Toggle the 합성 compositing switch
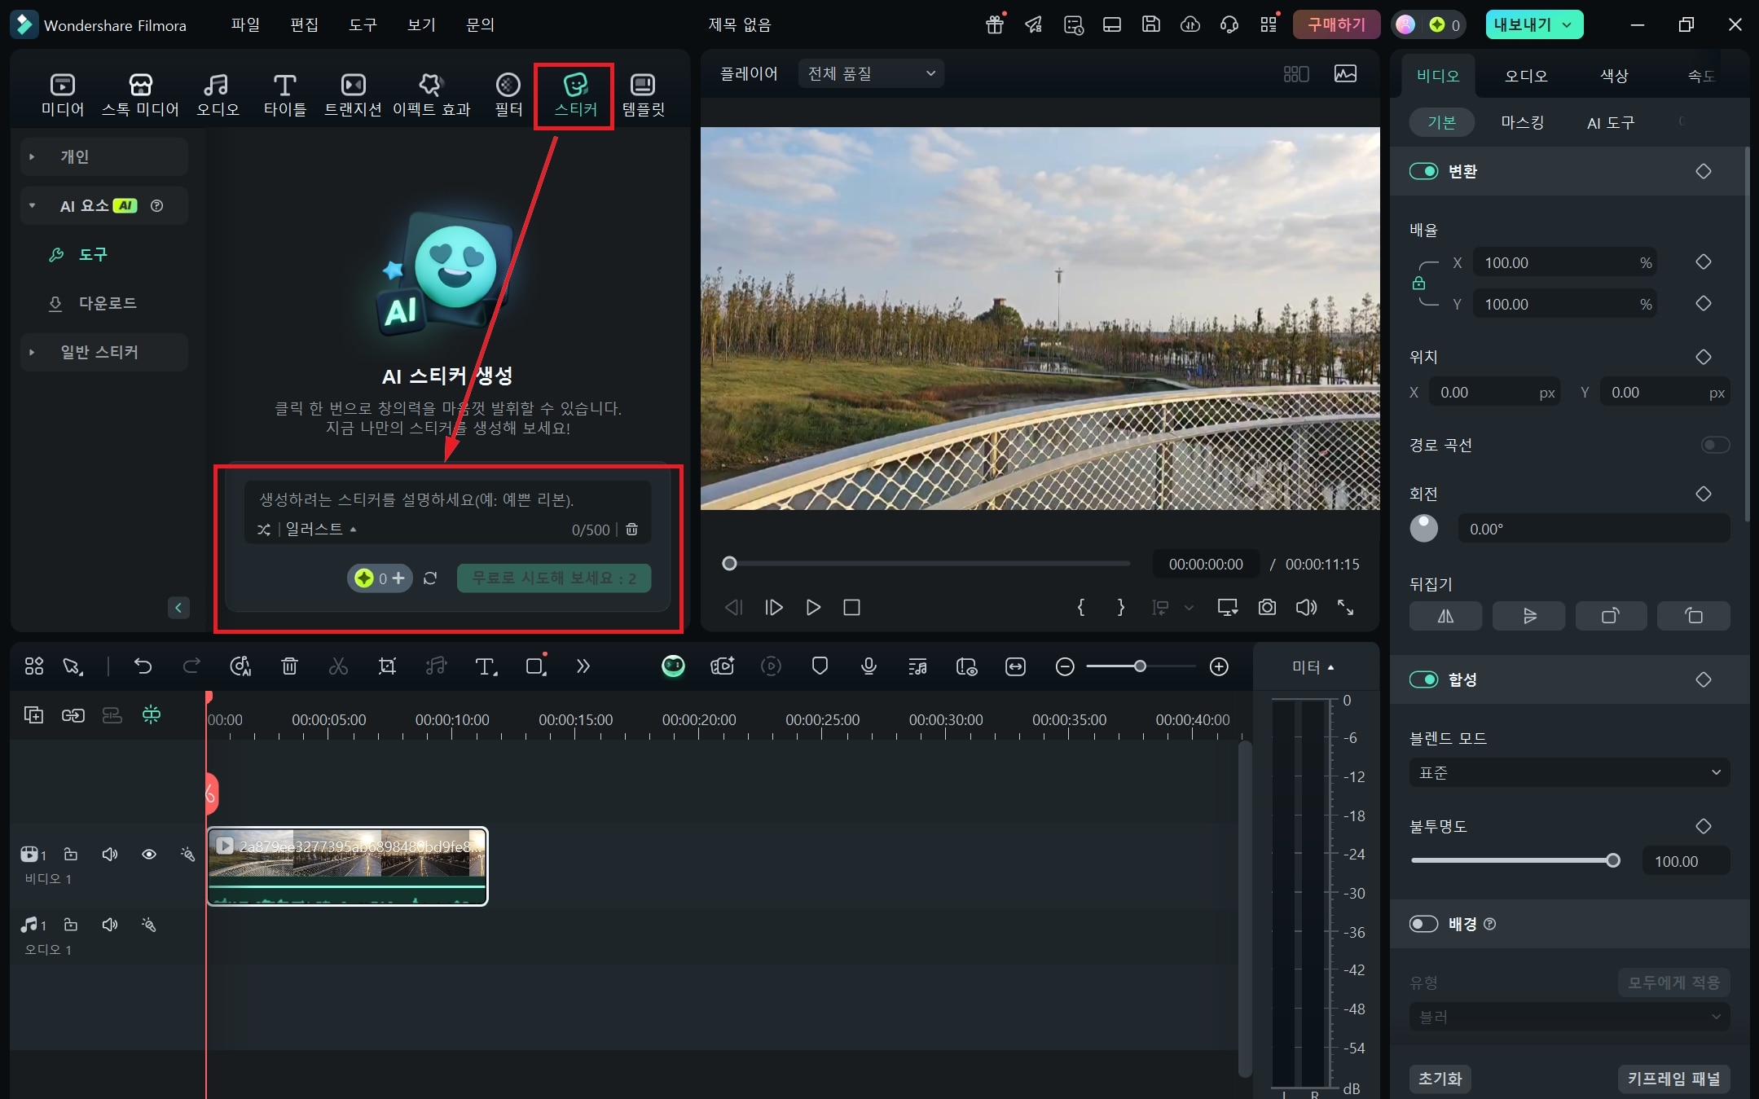 pyautogui.click(x=1423, y=679)
